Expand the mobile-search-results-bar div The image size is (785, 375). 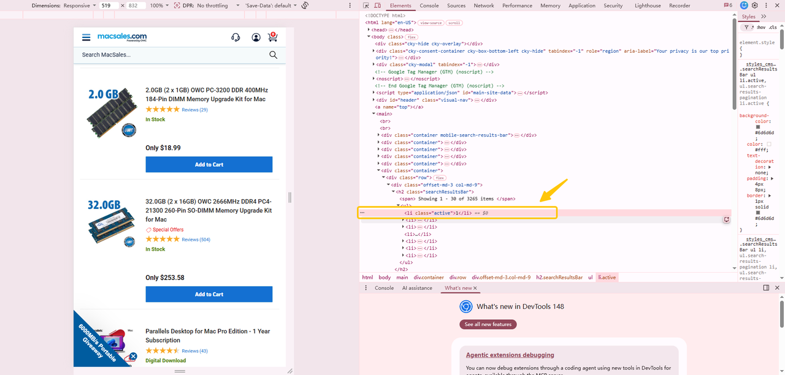[x=378, y=135]
